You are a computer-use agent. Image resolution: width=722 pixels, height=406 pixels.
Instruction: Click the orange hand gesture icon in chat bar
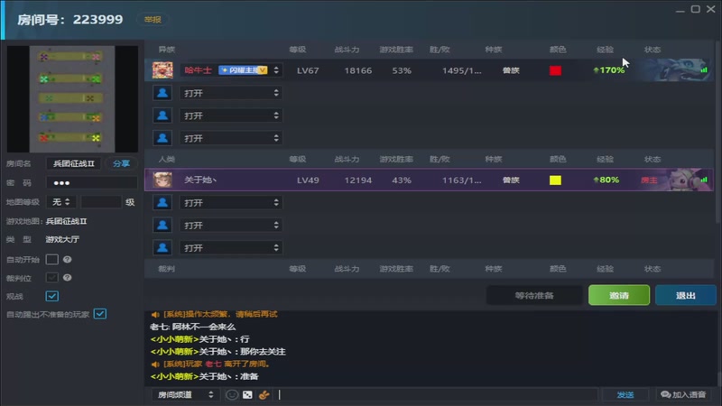[x=264, y=394]
